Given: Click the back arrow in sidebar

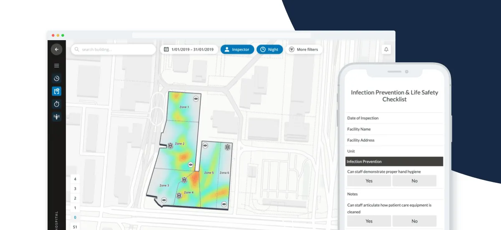Looking at the screenshot, I should click(x=56, y=49).
